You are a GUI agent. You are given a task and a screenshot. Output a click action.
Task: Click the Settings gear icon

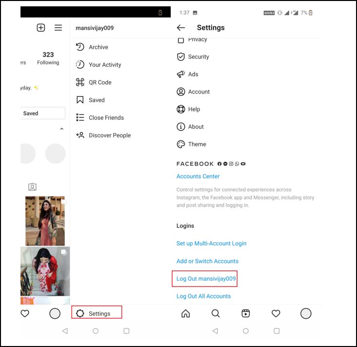80,313
